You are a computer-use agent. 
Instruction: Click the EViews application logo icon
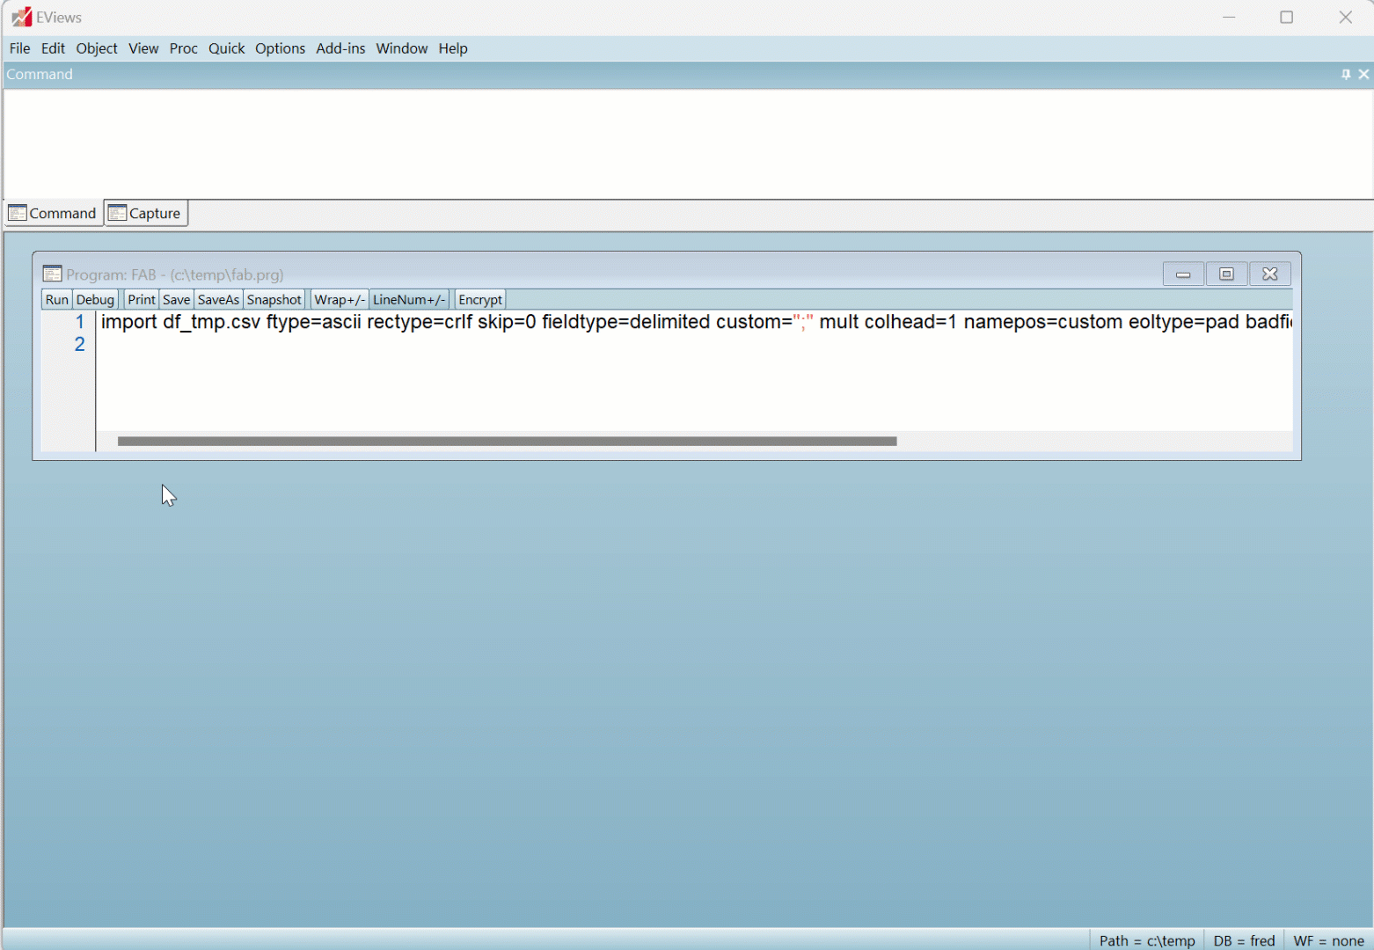(x=21, y=18)
